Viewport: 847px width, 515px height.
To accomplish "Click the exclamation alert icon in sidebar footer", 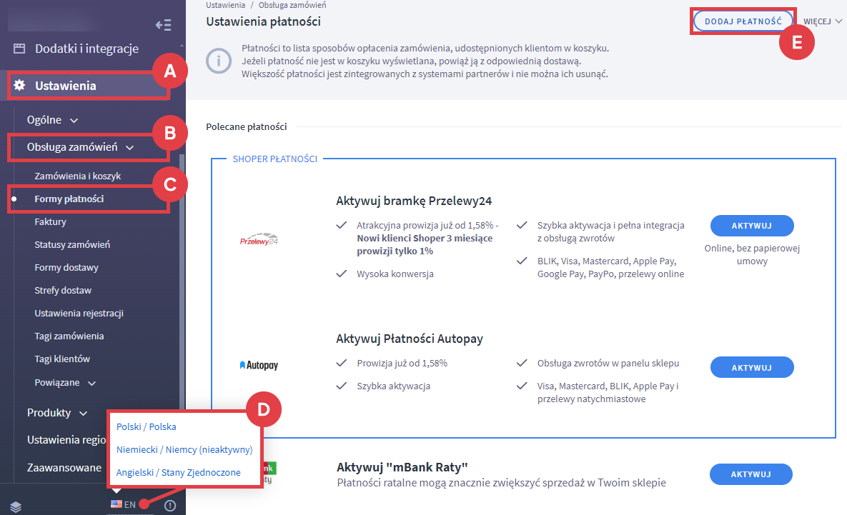I will 169,506.
